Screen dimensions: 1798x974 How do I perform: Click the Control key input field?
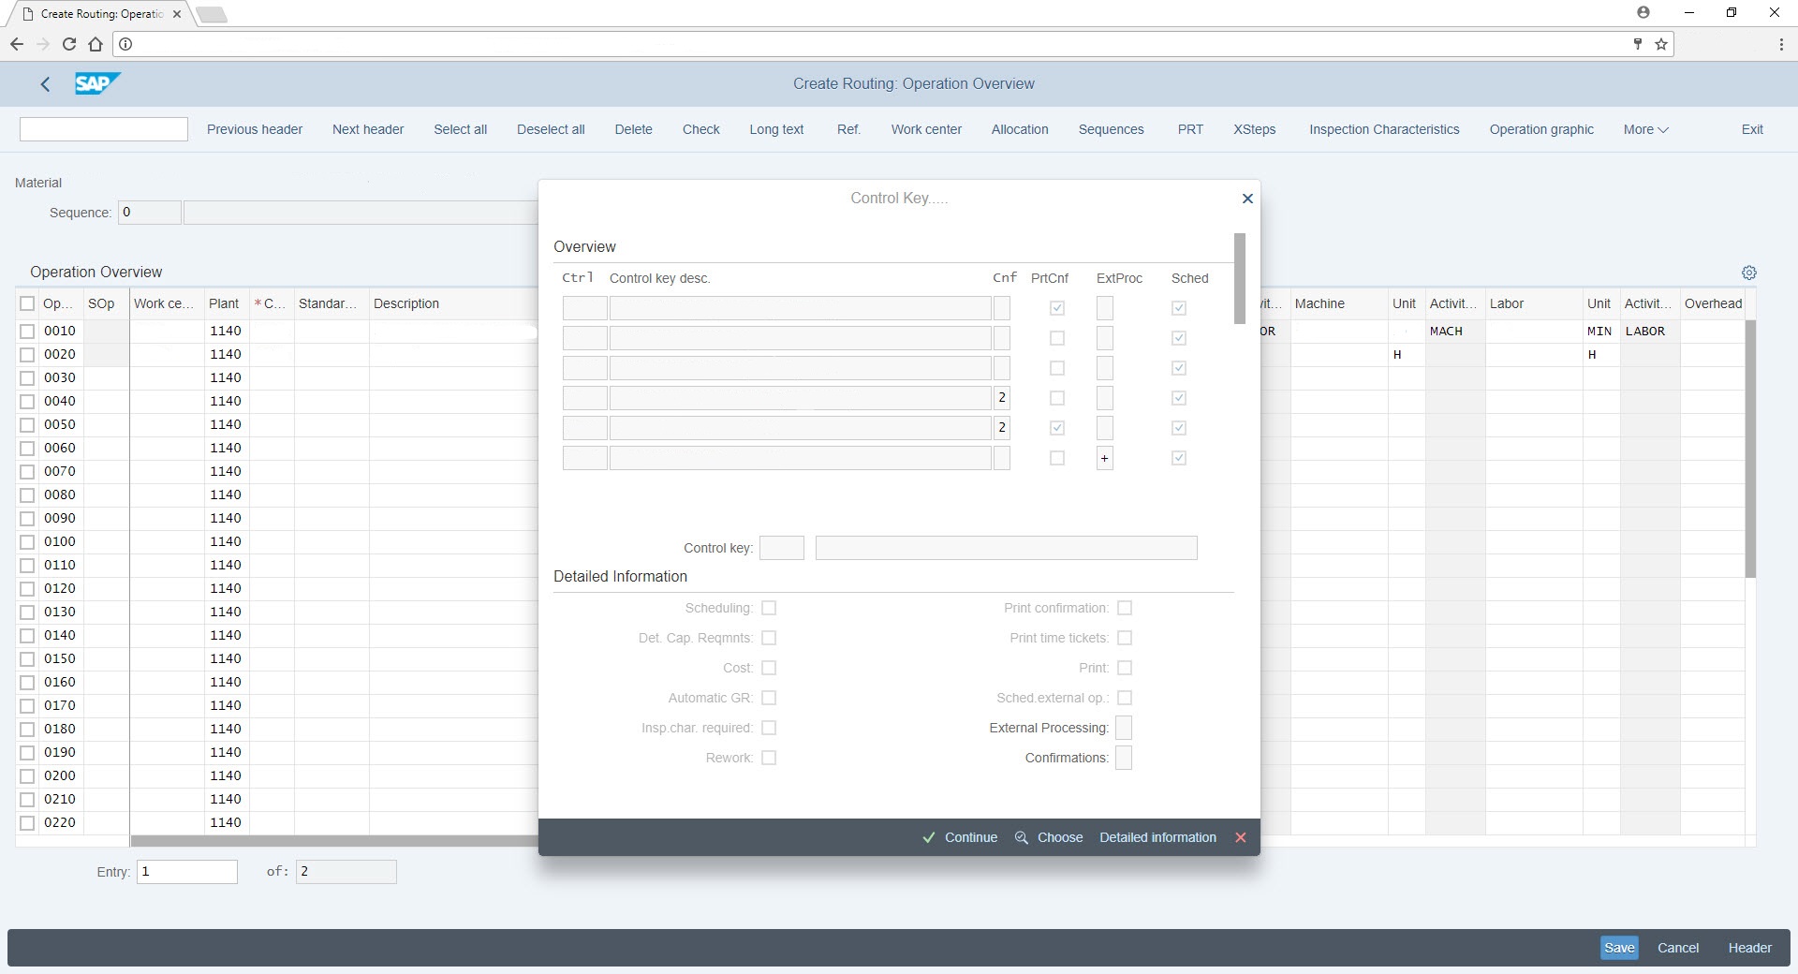coord(782,548)
